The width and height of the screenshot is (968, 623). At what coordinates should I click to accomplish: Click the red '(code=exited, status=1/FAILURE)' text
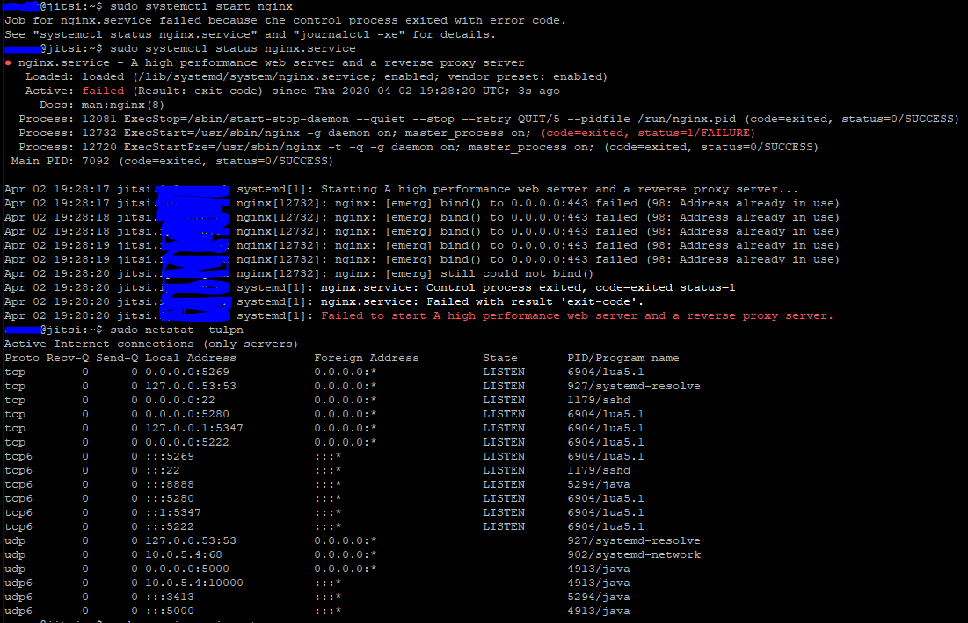[x=648, y=133]
